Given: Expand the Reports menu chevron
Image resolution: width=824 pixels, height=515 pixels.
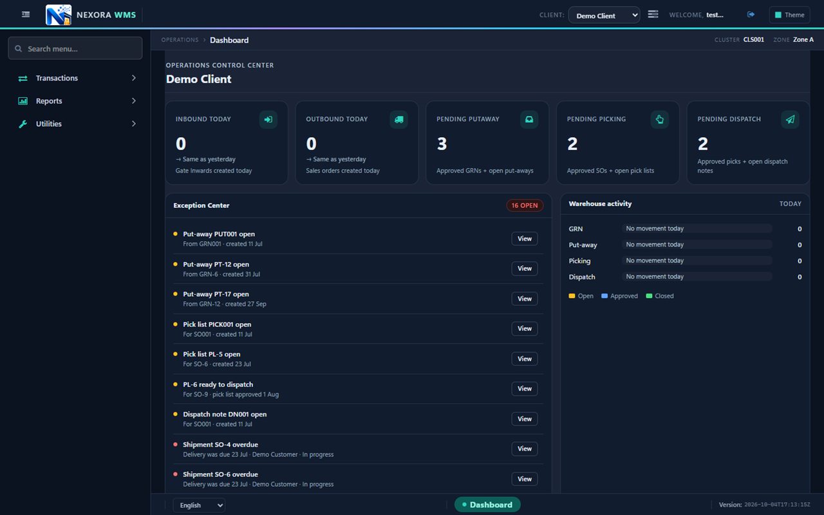Looking at the screenshot, I should pyautogui.click(x=134, y=101).
